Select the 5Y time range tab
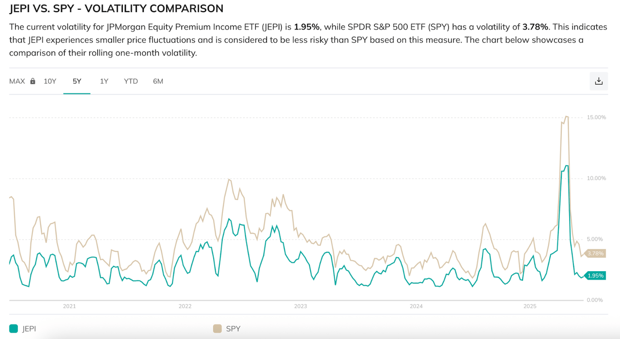The height and width of the screenshot is (339, 620). tap(77, 81)
